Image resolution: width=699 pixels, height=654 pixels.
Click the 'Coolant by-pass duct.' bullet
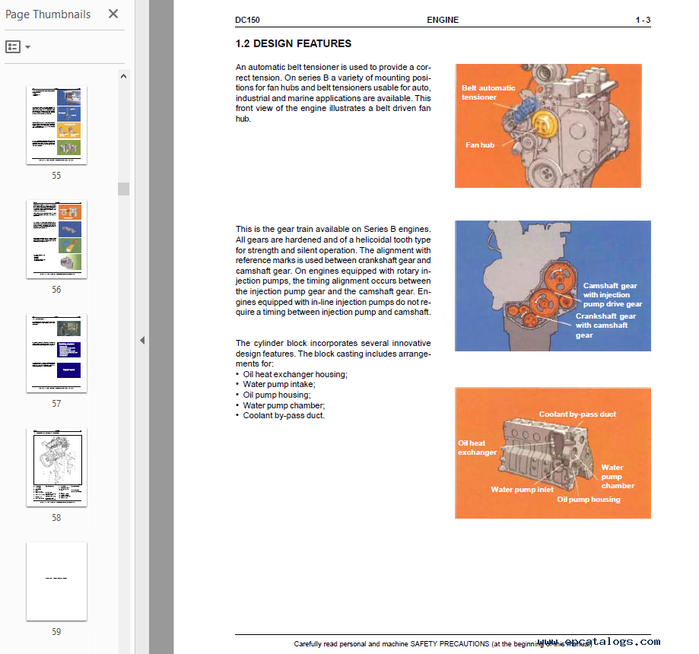tap(281, 415)
